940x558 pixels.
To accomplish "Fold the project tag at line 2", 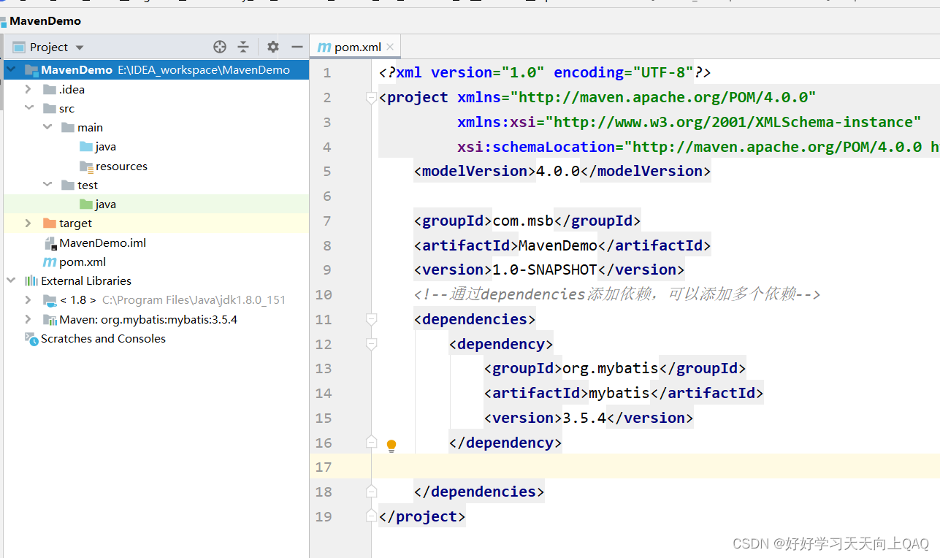I will point(371,97).
